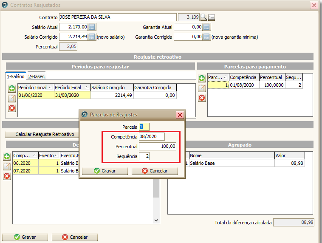Click the Salário Atual value field
This screenshot has height=243, width=322.
coord(73,27)
